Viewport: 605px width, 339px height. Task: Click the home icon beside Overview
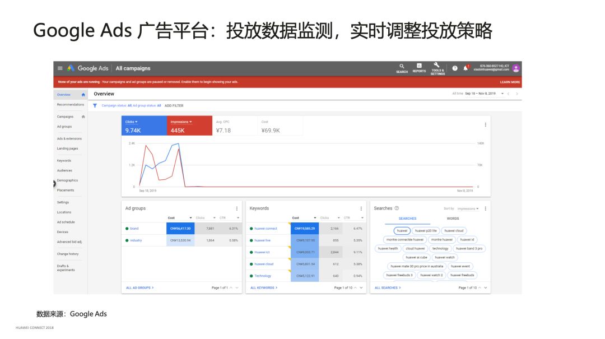[83, 95]
